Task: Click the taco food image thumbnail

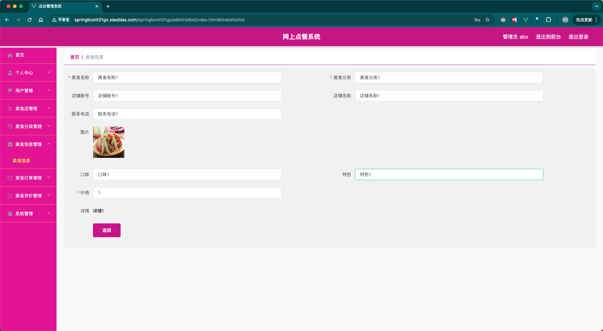Action: (109, 142)
